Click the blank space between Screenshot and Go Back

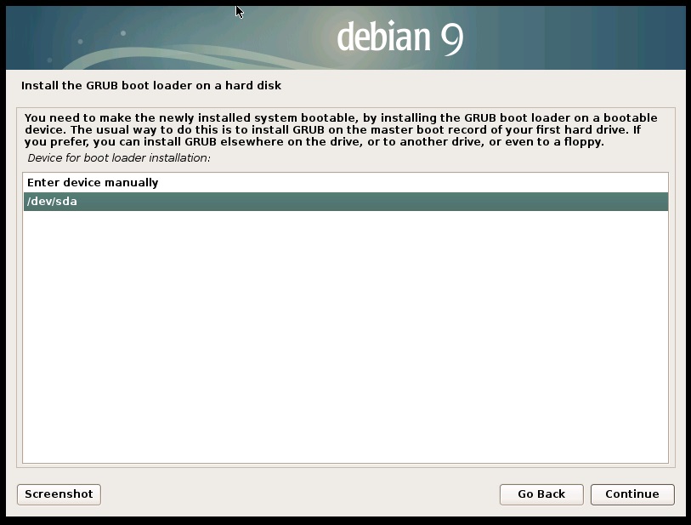297,494
